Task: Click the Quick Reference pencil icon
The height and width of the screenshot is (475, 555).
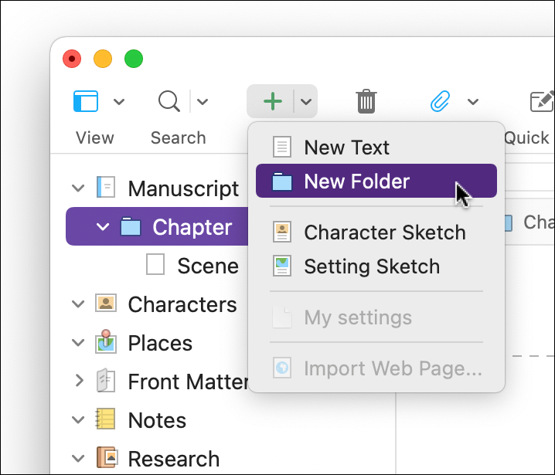Action: pyautogui.click(x=542, y=101)
